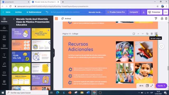
Task: Open Word from the taskbar
Action: click(88, 93)
